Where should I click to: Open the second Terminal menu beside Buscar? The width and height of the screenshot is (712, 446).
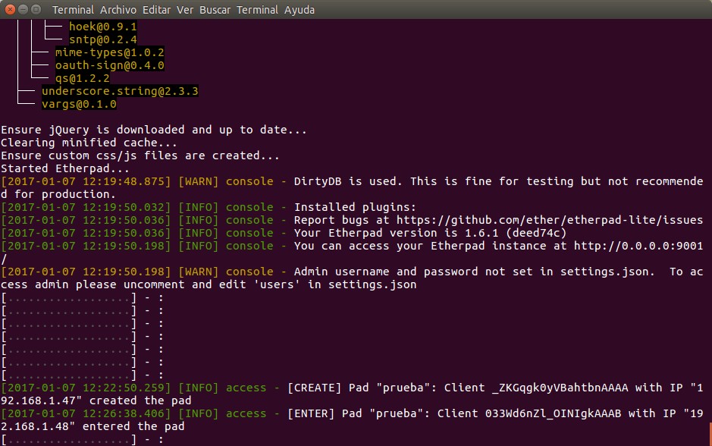(x=257, y=10)
